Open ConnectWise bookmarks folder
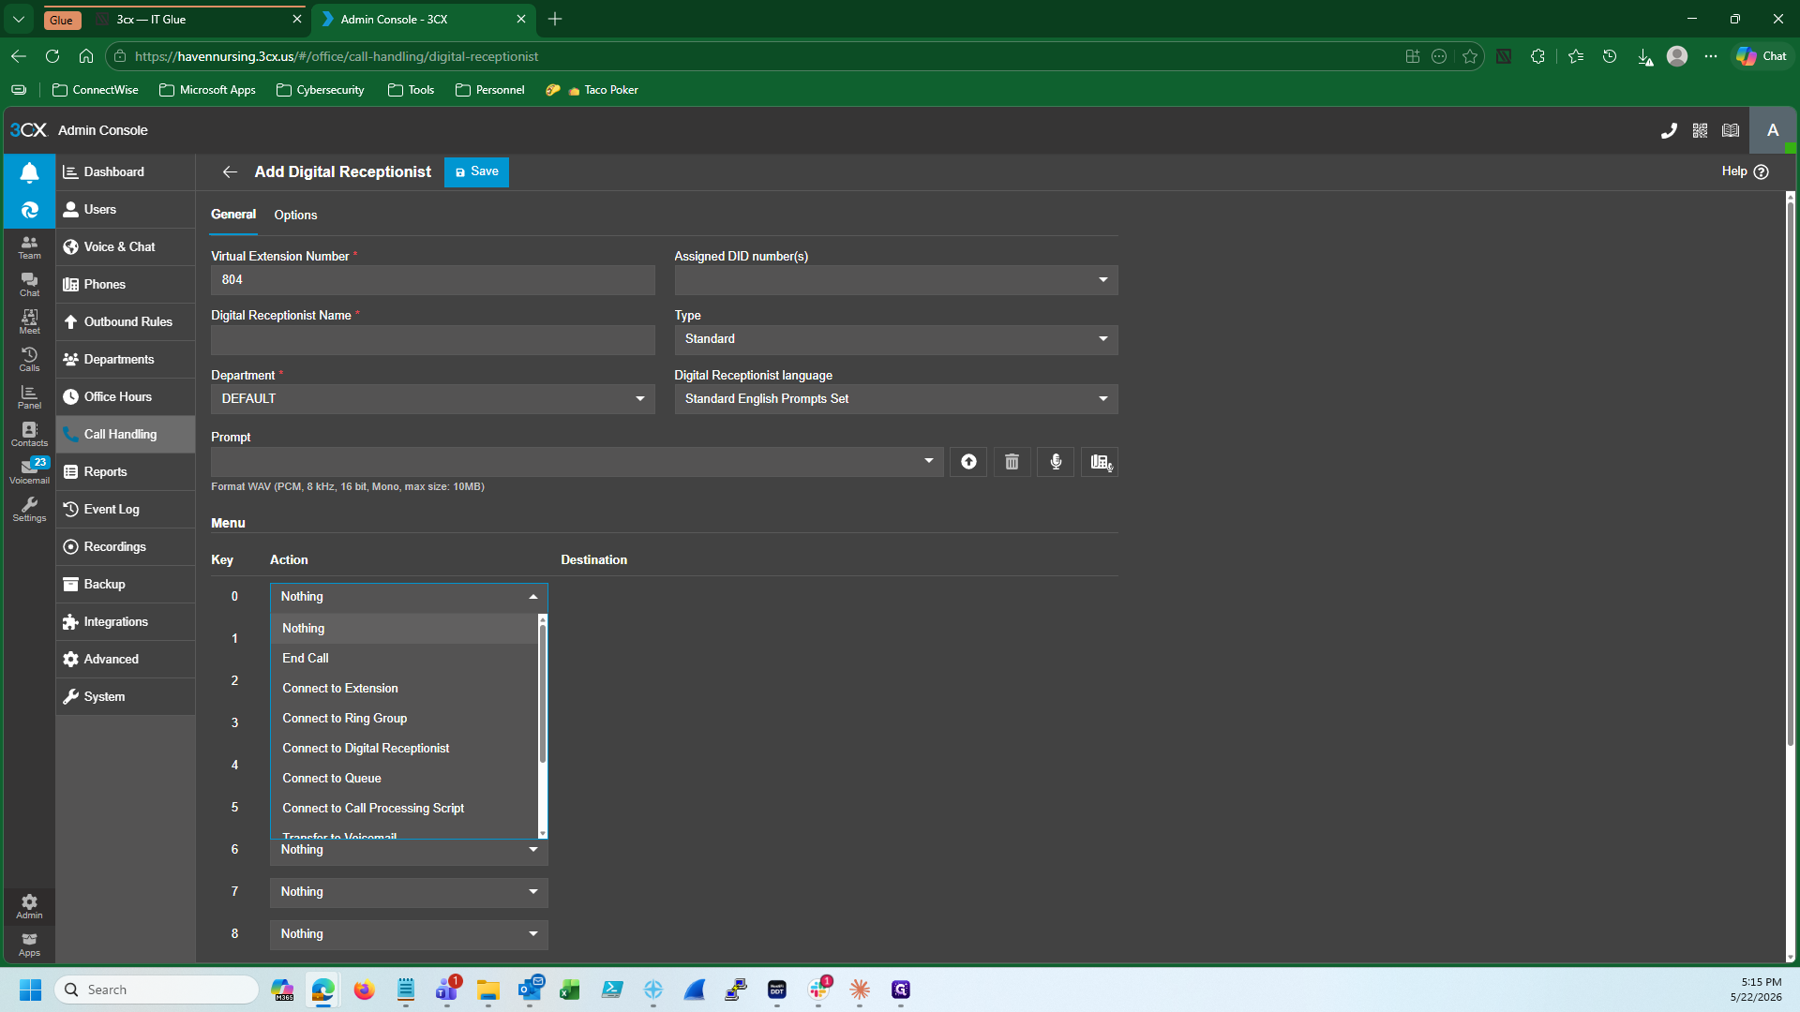1800x1012 pixels. (96, 90)
